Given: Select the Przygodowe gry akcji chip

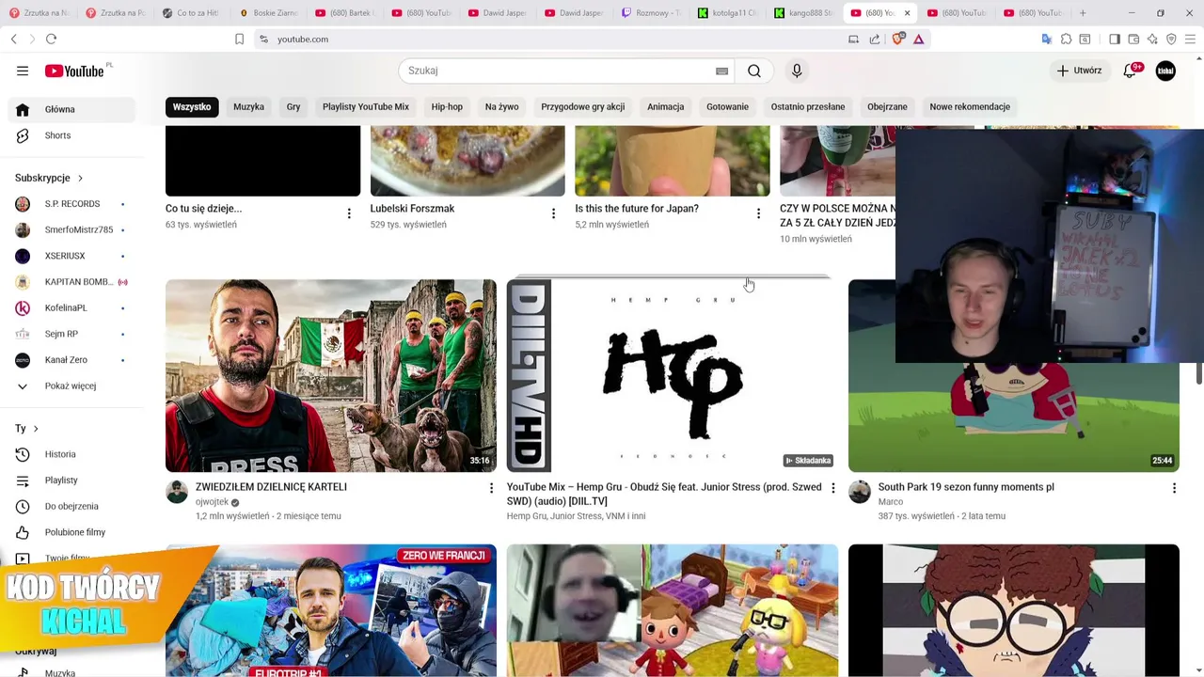Looking at the screenshot, I should click(x=583, y=106).
